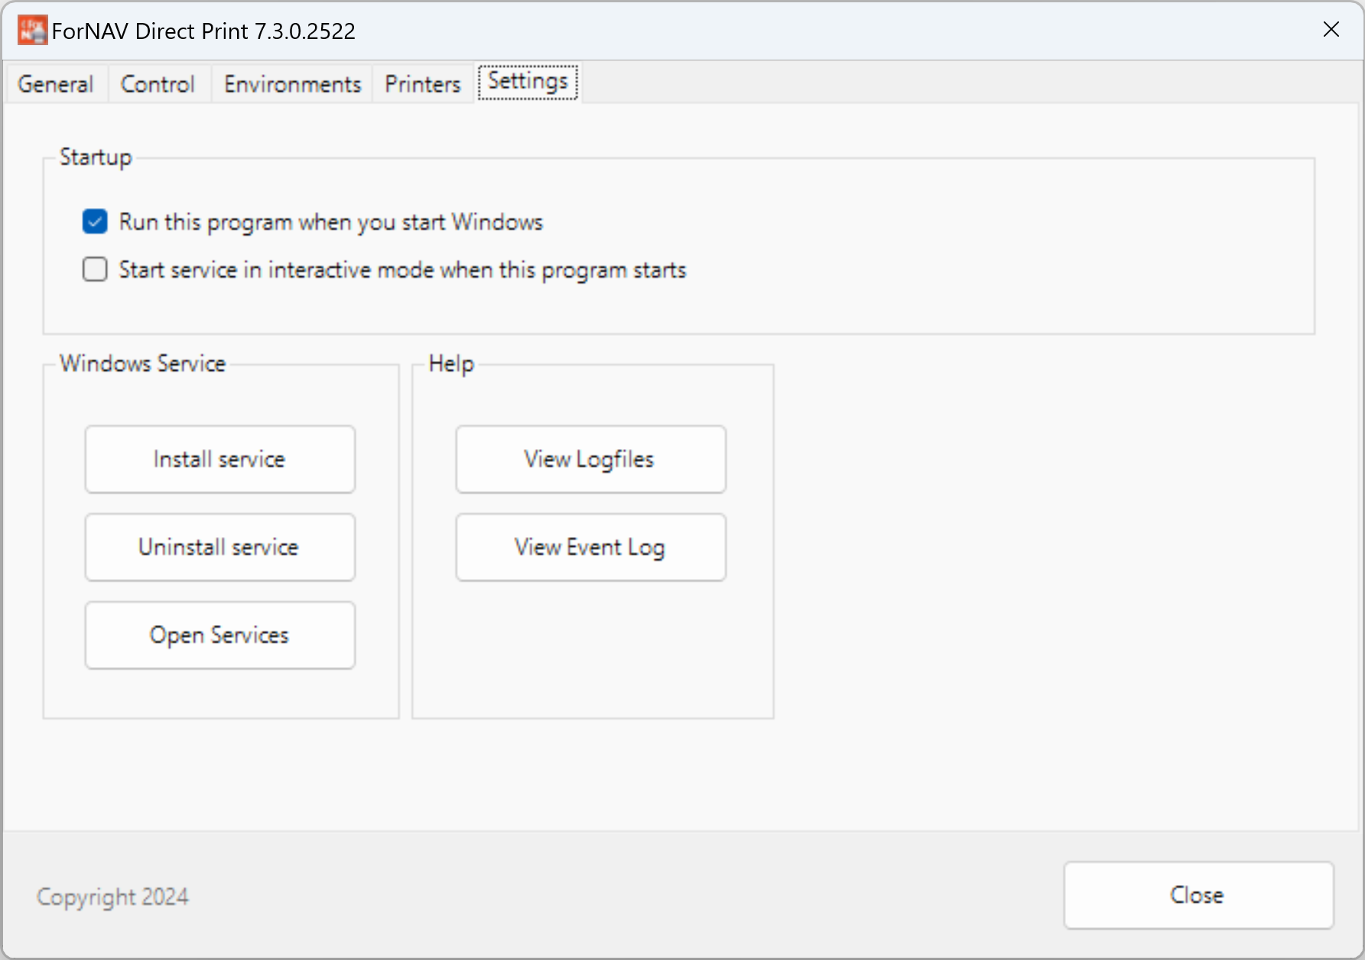Close the window with the X button
This screenshot has height=960, width=1365.
click(1331, 30)
